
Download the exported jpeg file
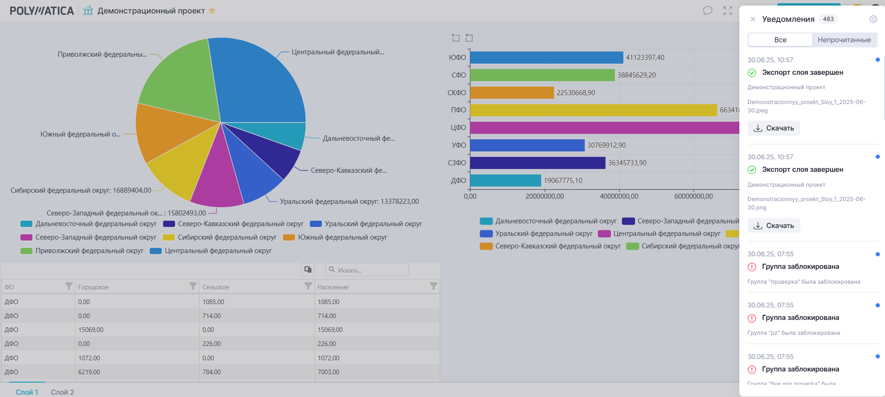(774, 128)
